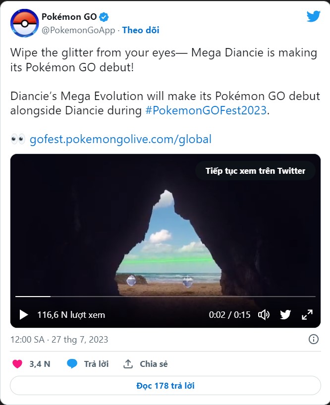The image size is (330, 405).
Task: Open the Pokémon GO profile avatar
Action: click(23, 22)
